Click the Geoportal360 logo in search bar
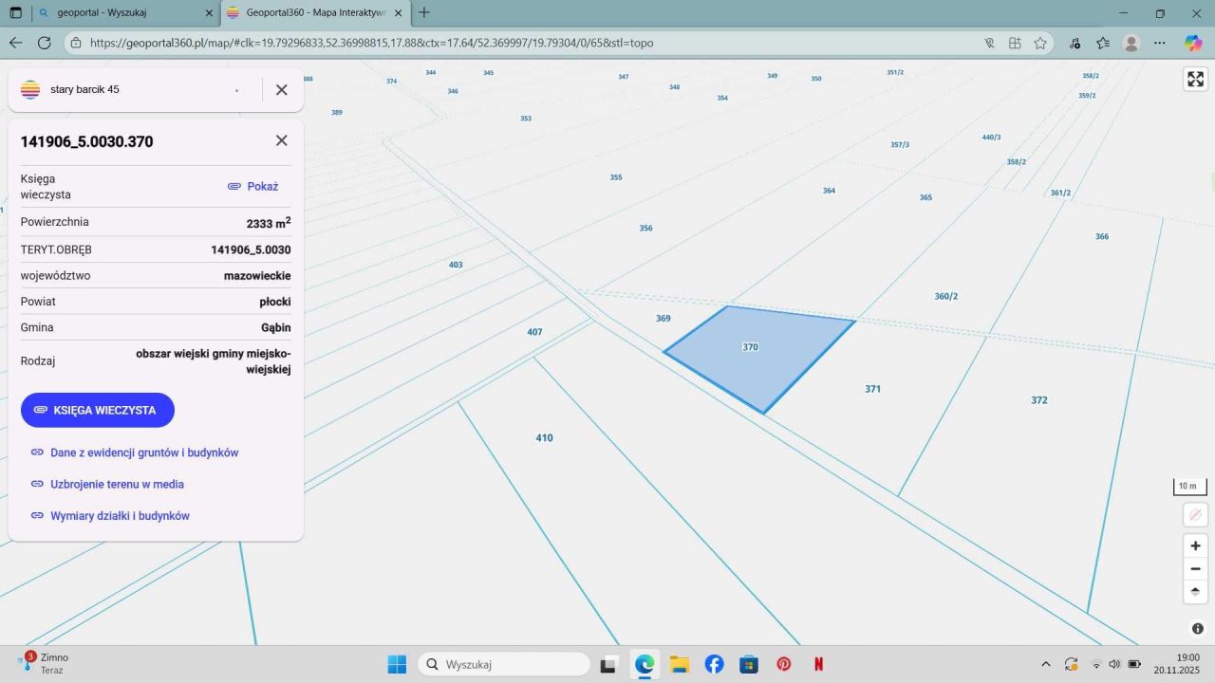Image resolution: width=1215 pixels, height=683 pixels. [x=30, y=89]
